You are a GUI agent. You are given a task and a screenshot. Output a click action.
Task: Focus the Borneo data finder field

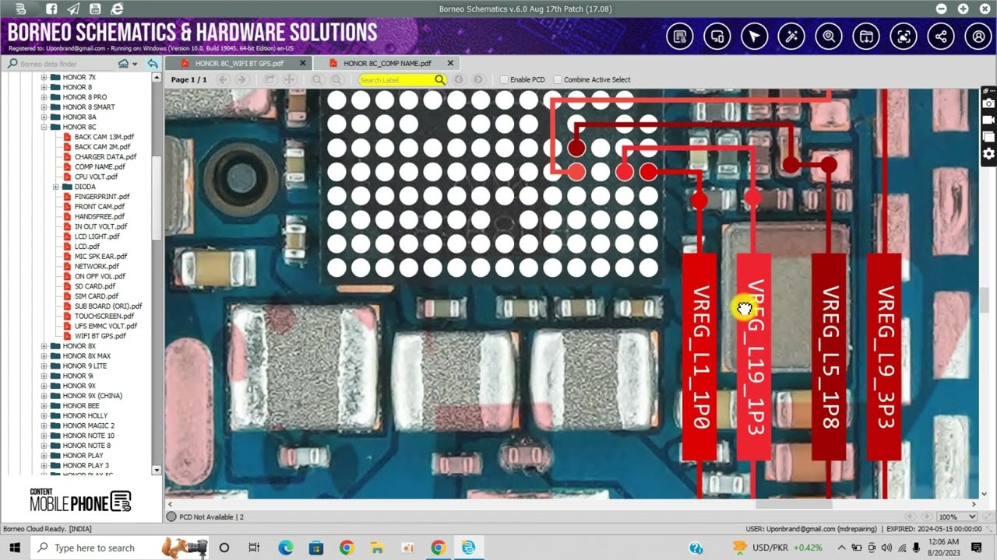click(x=67, y=64)
